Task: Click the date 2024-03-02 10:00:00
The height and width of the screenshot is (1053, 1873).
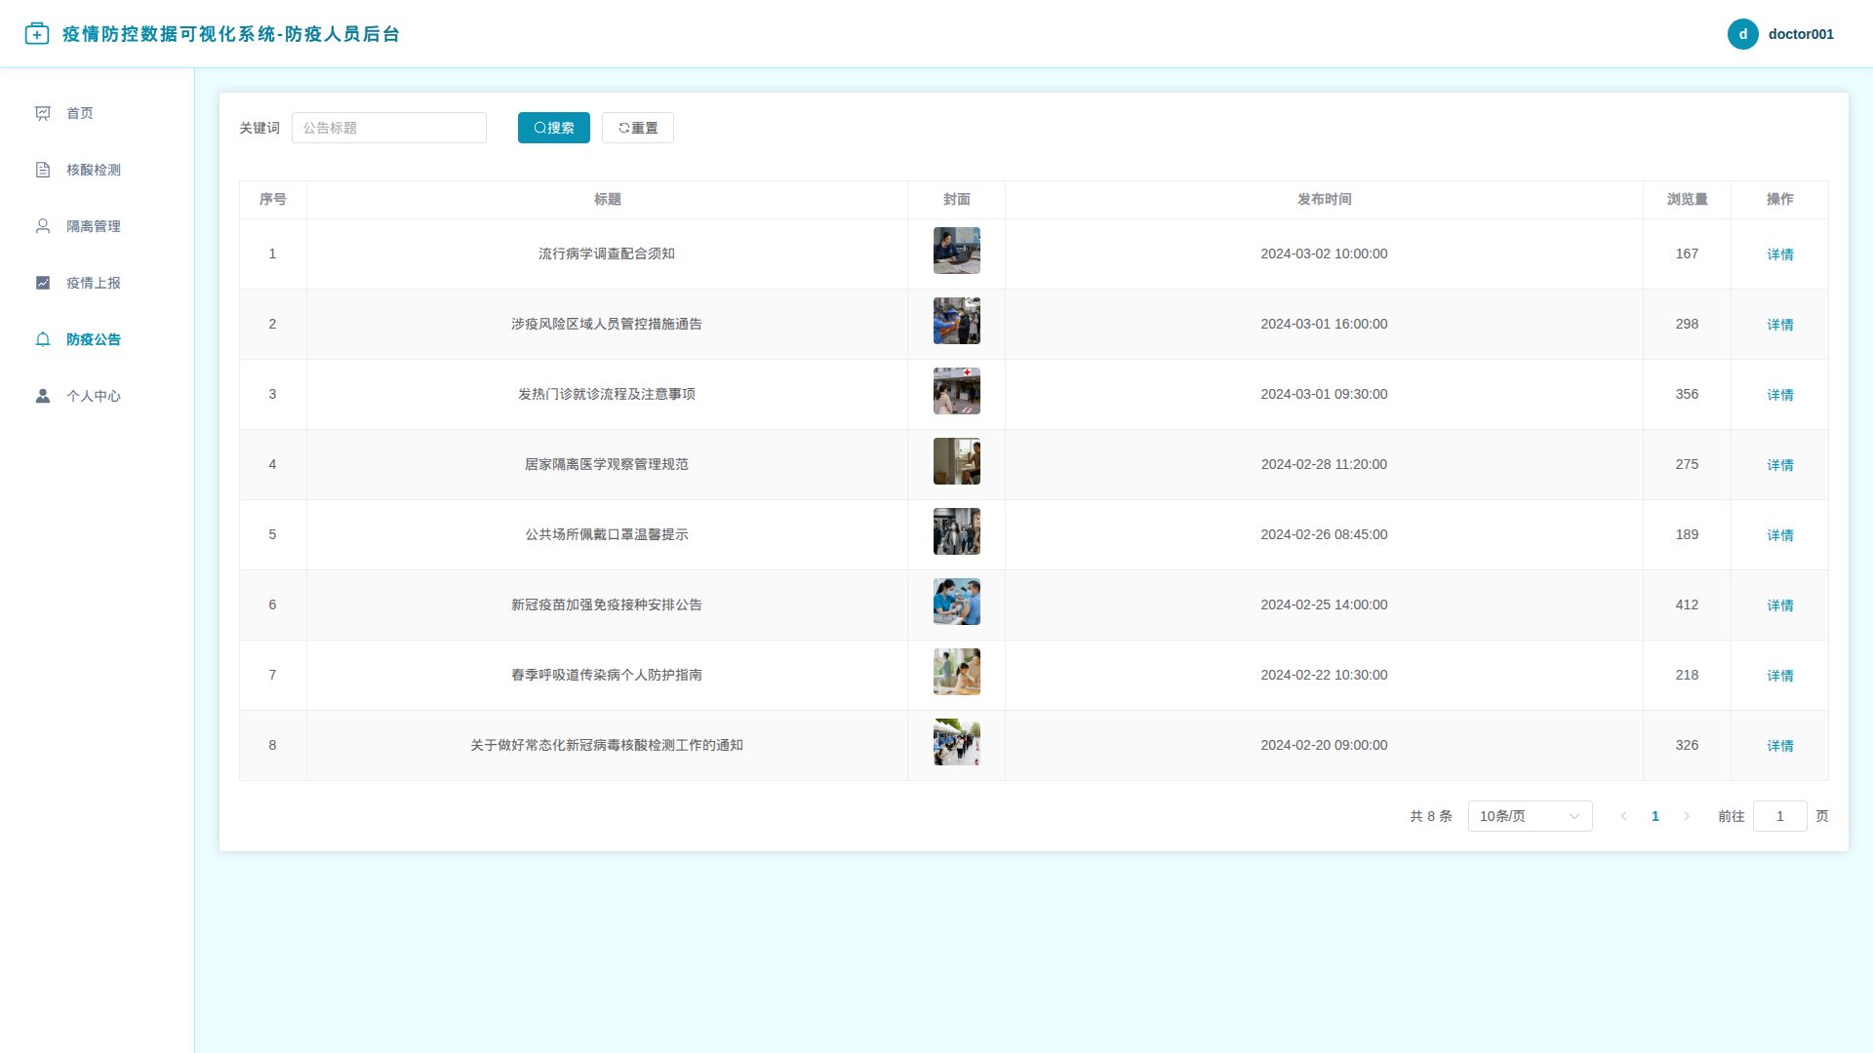Action: [x=1324, y=253]
